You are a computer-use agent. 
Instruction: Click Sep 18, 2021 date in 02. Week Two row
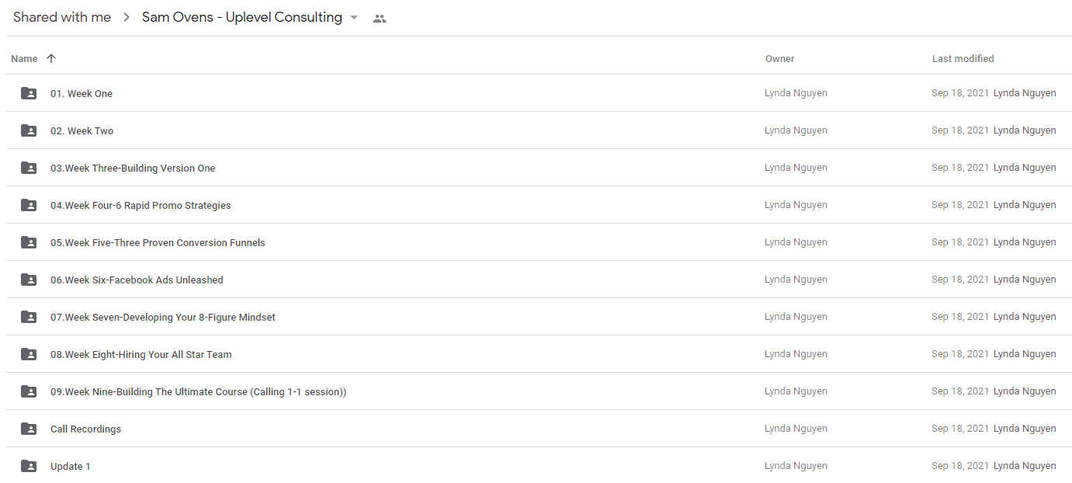pyautogui.click(x=960, y=130)
